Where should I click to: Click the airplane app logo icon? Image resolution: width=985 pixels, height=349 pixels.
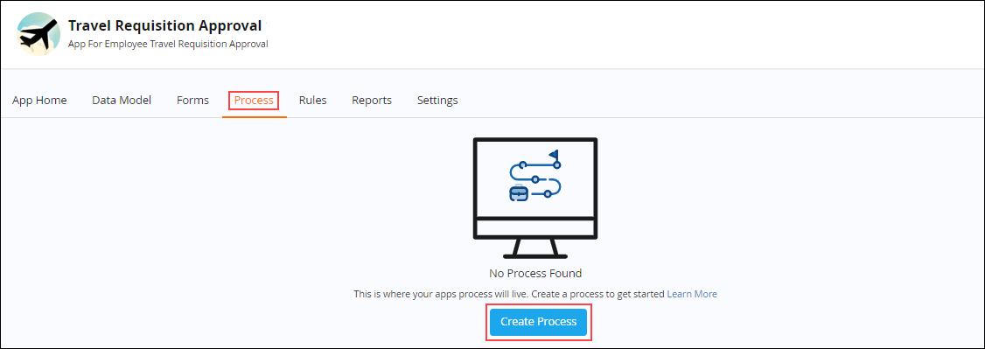(38, 34)
